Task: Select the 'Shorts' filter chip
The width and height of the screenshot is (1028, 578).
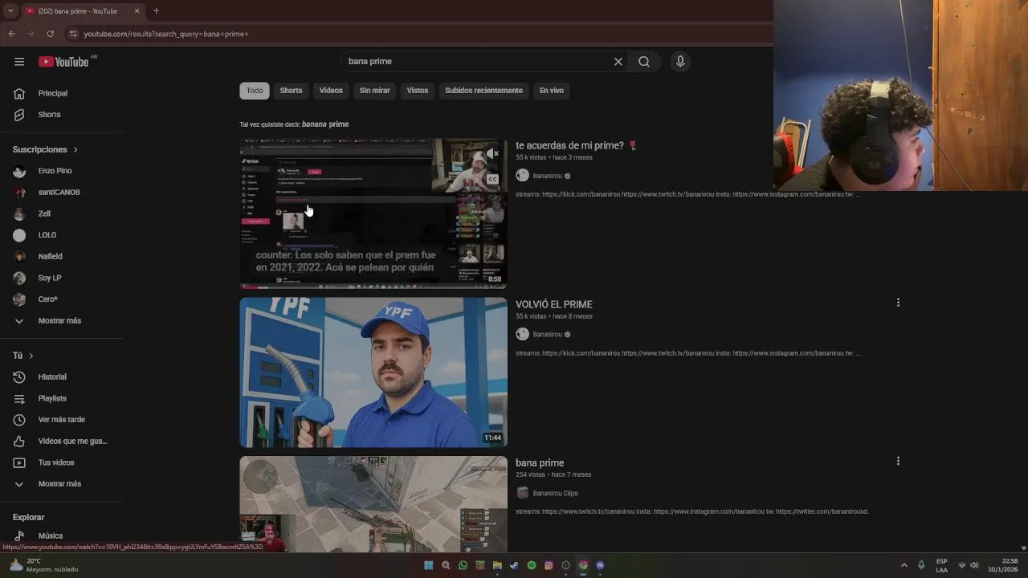Action: point(291,91)
